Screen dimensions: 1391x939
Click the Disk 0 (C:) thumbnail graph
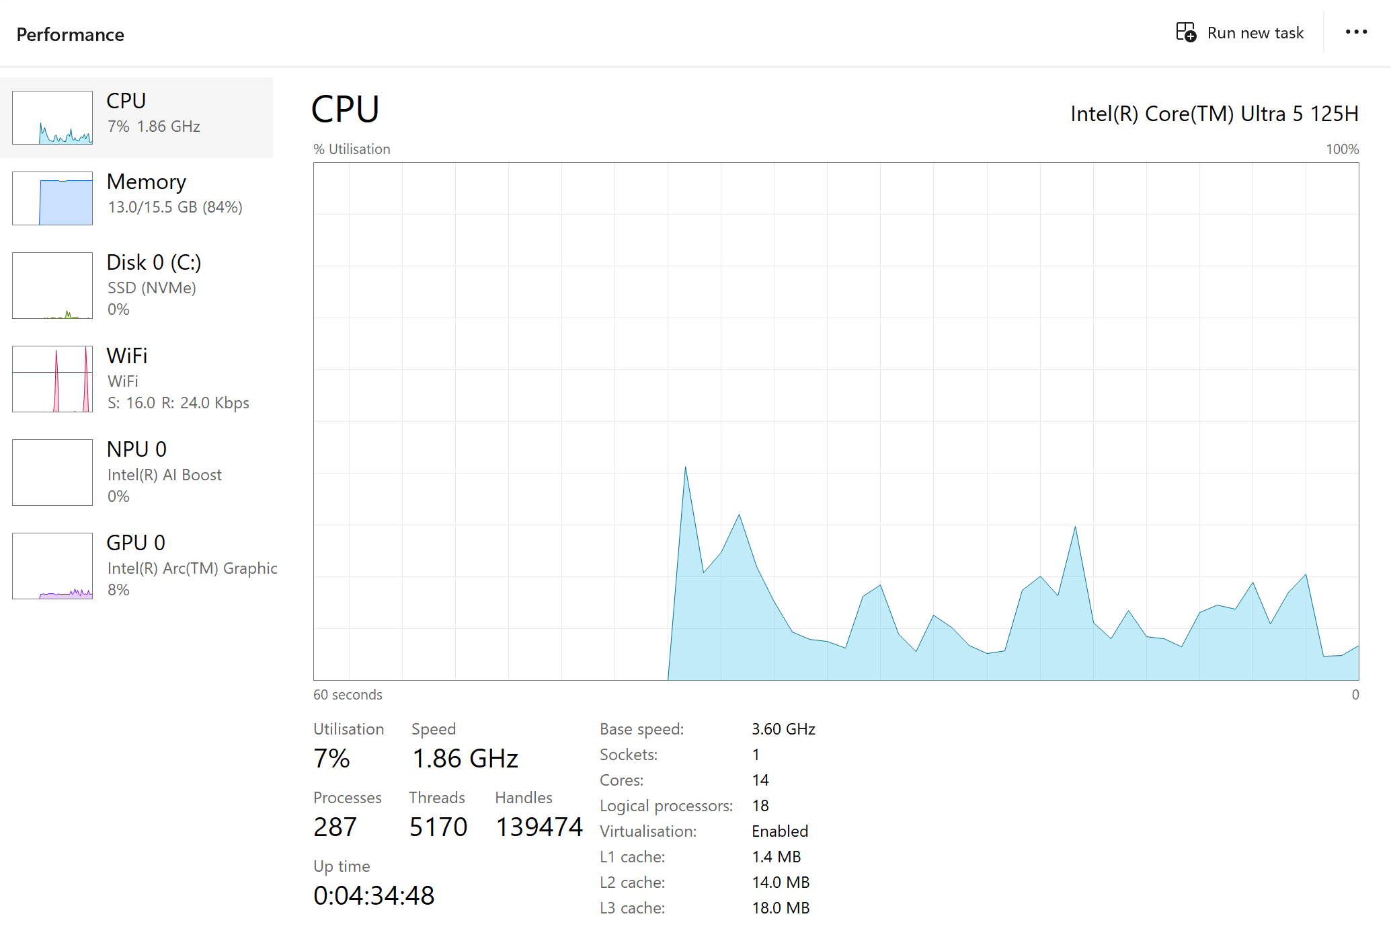[52, 285]
